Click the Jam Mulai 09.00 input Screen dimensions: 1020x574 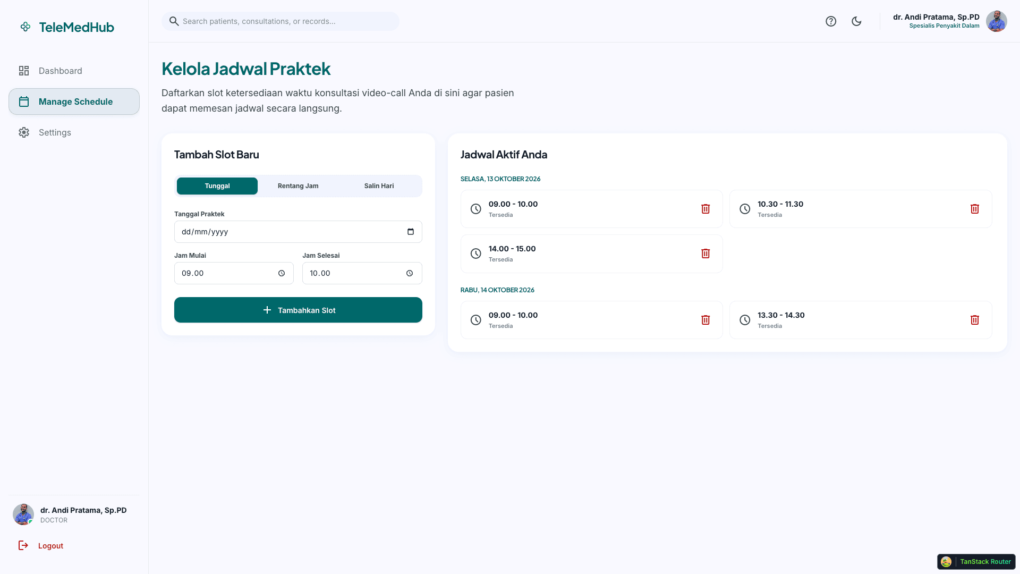(x=234, y=273)
